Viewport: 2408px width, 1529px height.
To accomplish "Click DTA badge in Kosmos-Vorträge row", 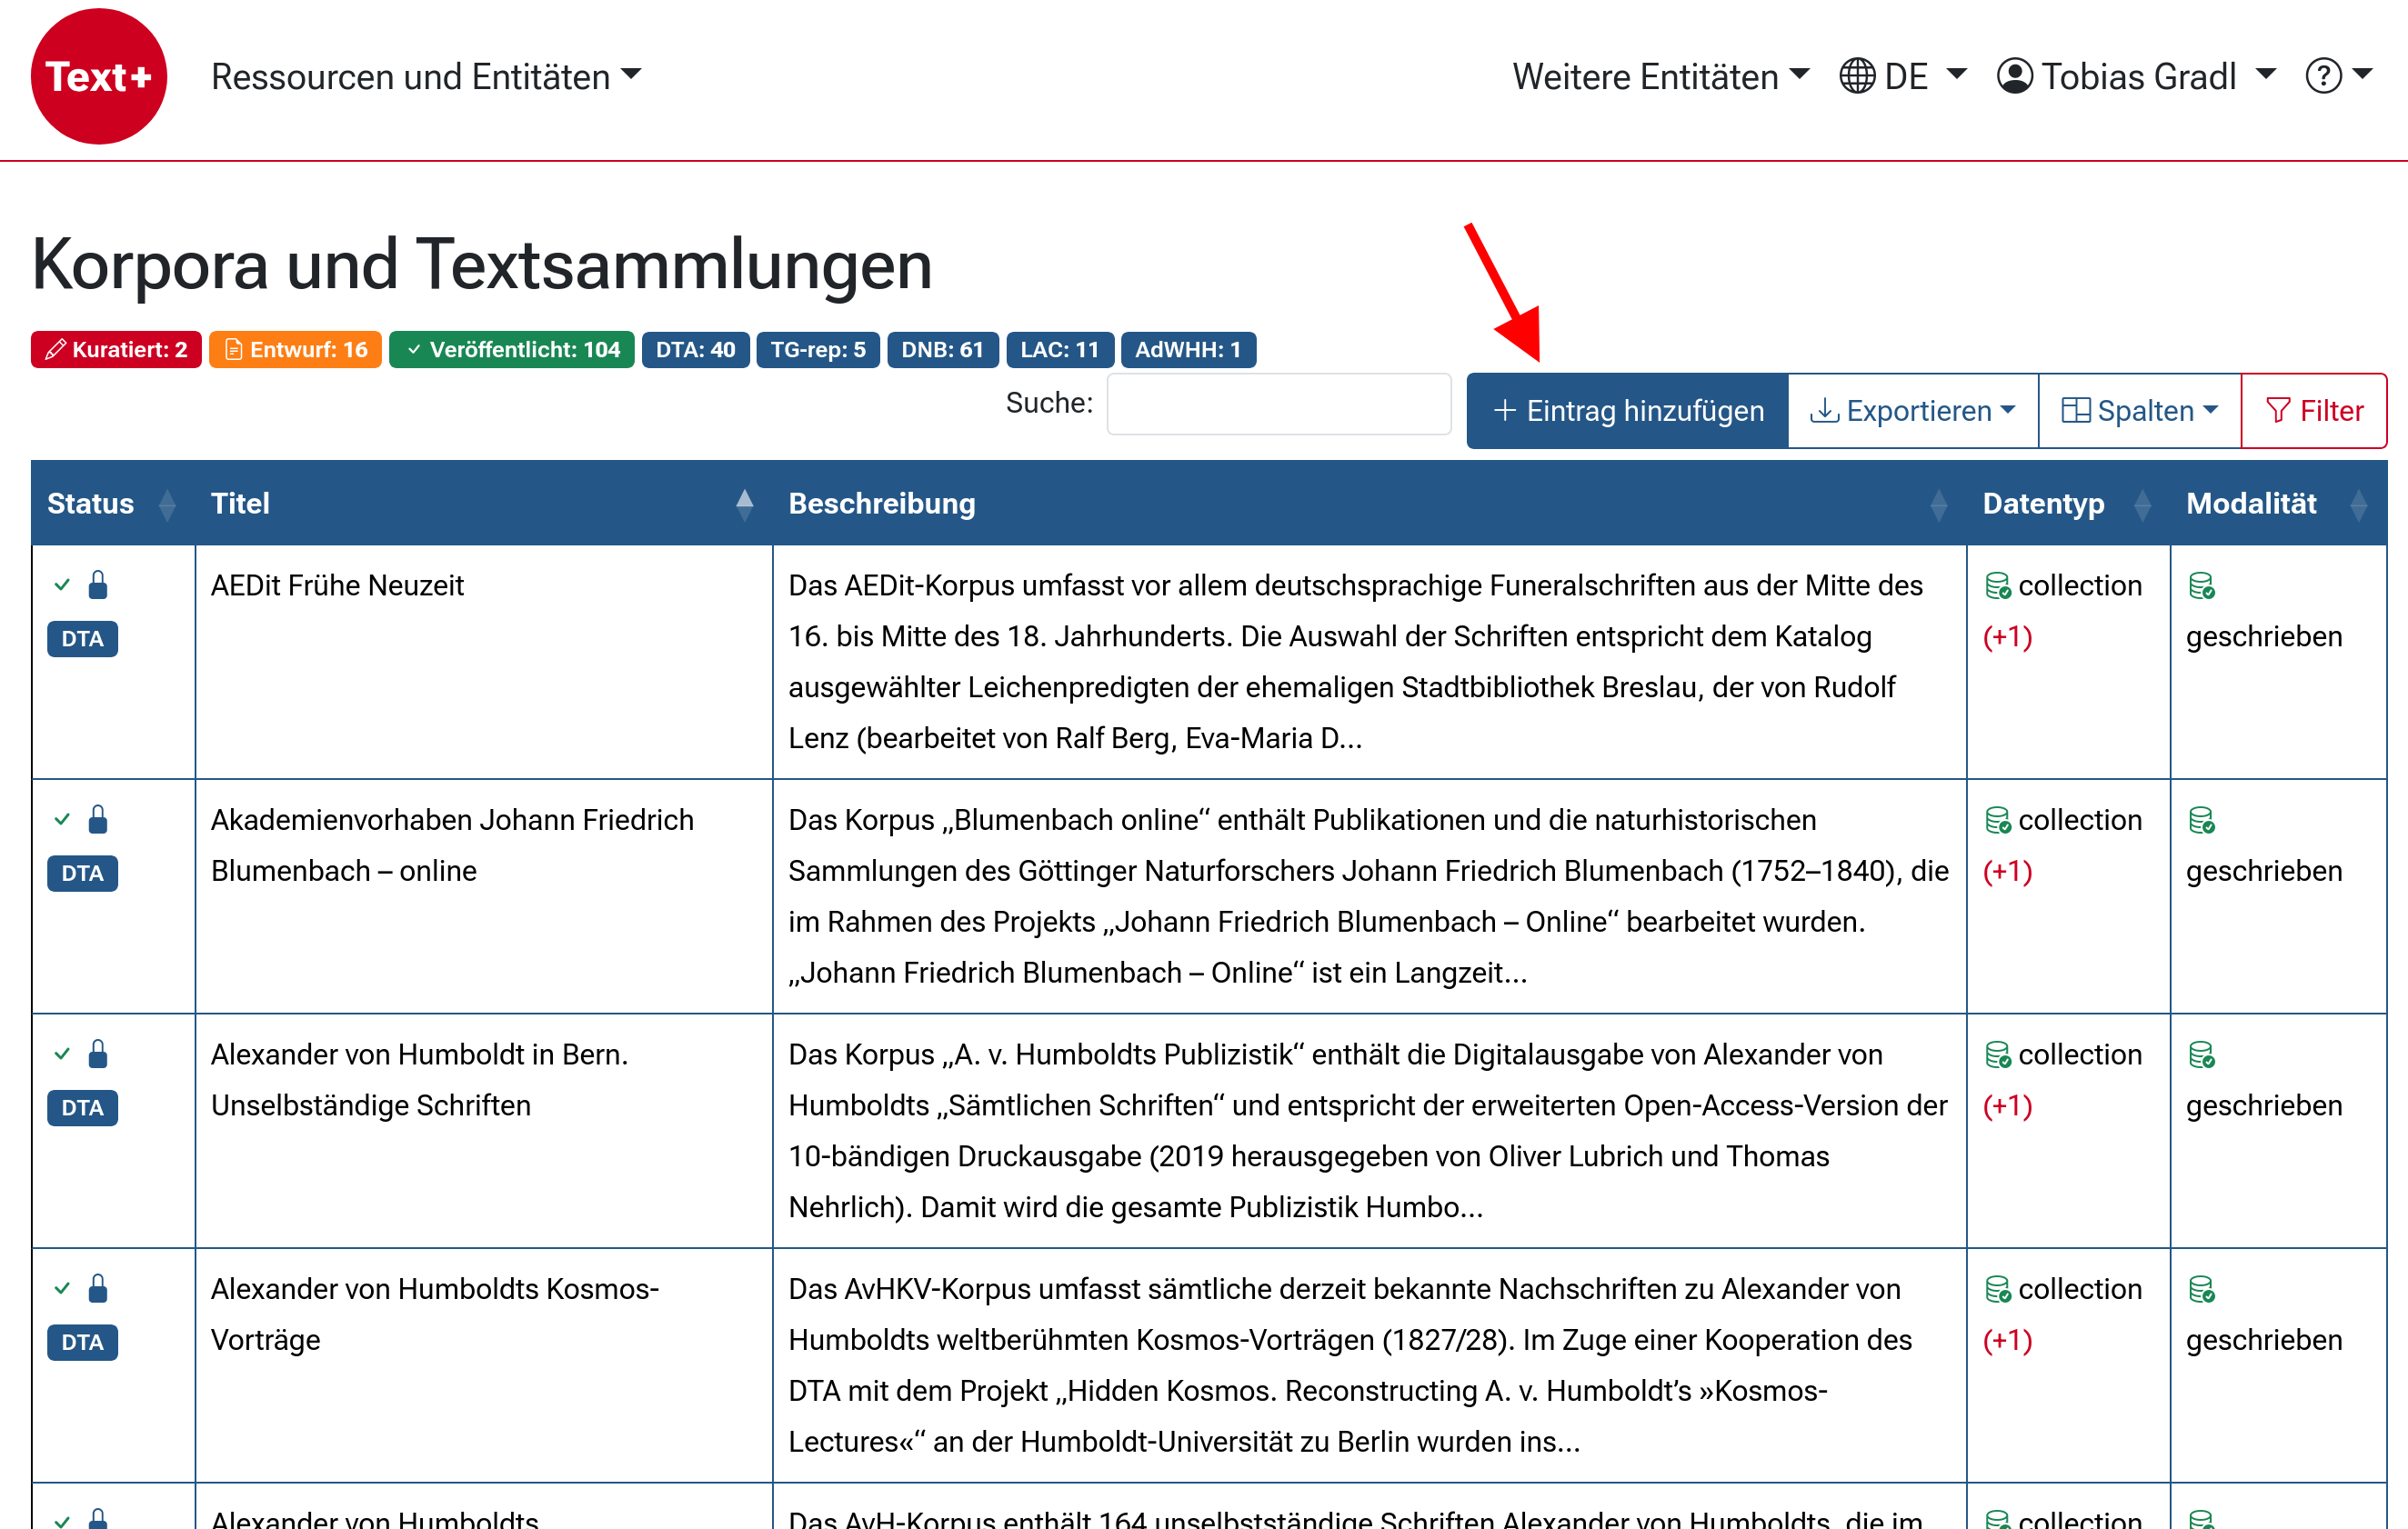I will pos(82,1344).
